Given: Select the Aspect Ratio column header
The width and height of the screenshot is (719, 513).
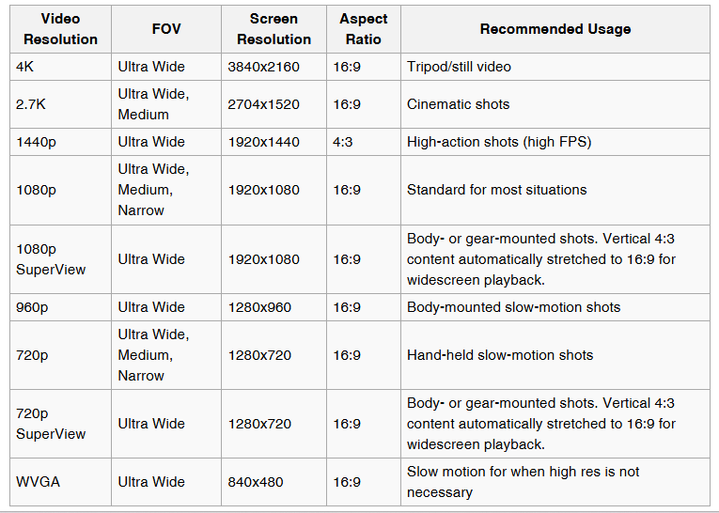Looking at the screenshot, I should (x=363, y=29).
